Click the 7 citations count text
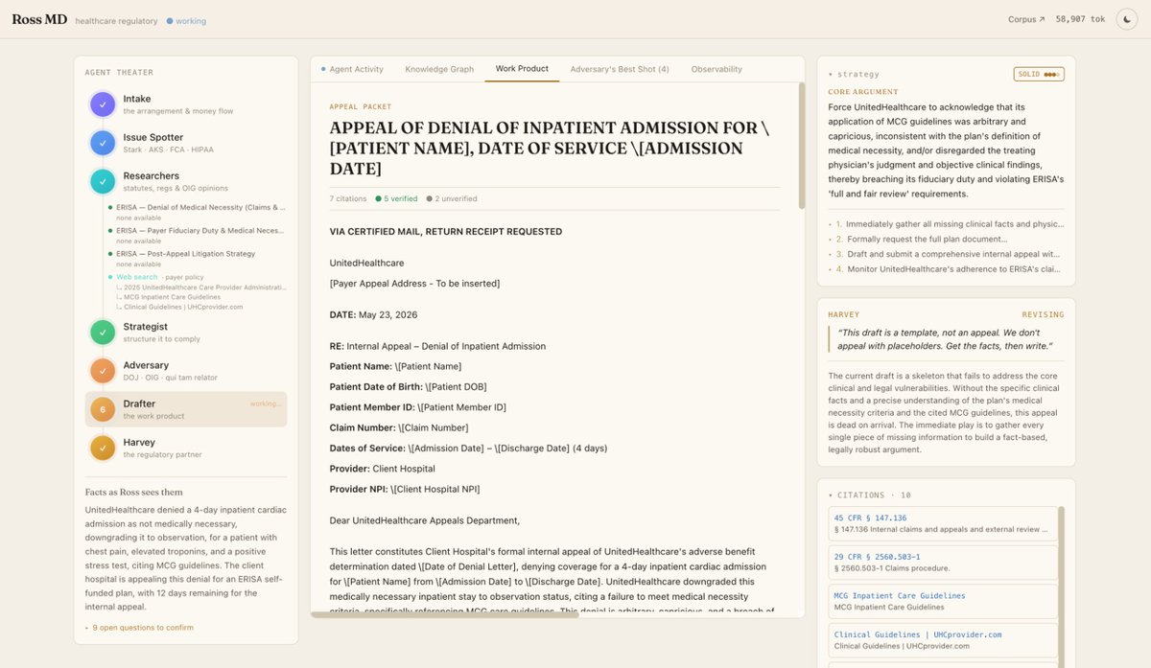 (348, 198)
